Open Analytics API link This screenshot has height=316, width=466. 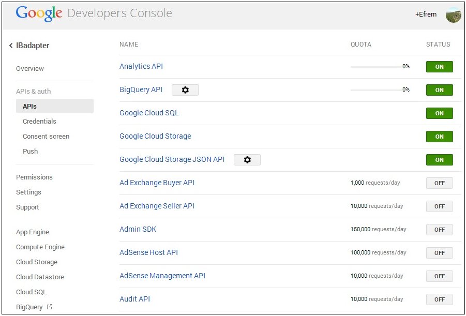click(x=141, y=66)
